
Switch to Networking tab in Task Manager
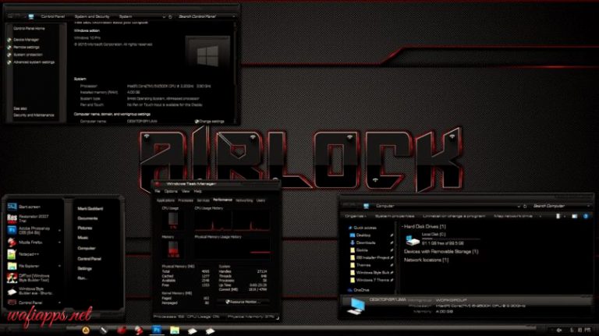[244, 200]
